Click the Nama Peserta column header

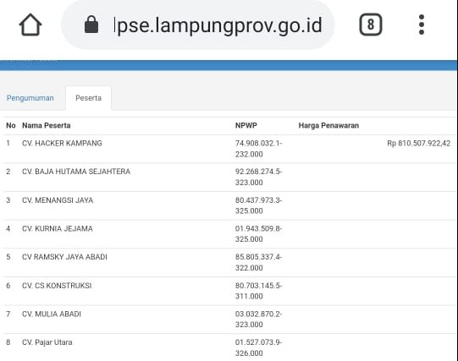tap(47, 126)
